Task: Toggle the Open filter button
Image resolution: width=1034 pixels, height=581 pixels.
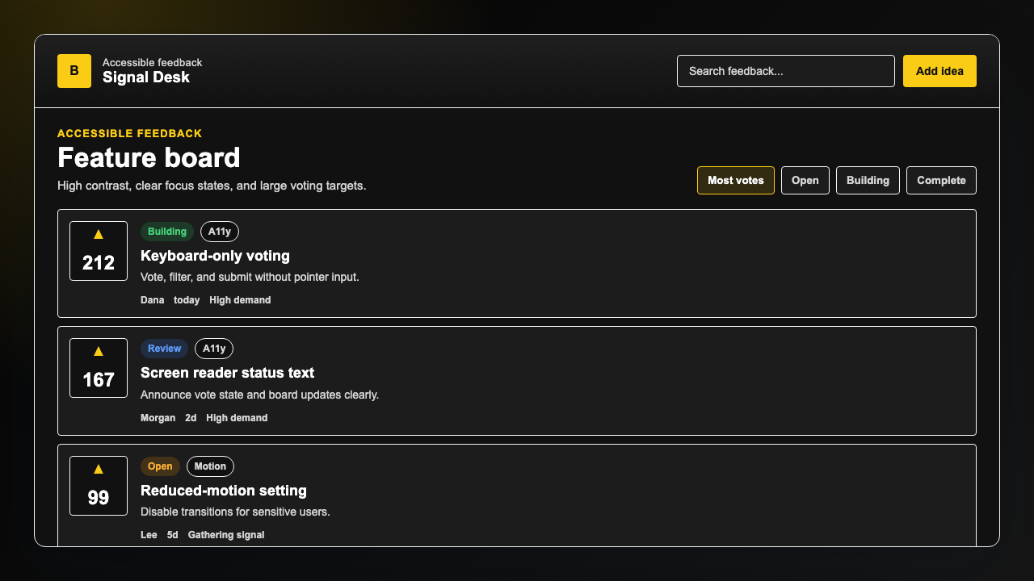Action: point(805,181)
